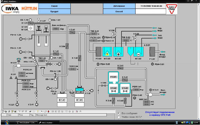The width and height of the screenshot is (200, 125).
Task: Click the "Способ" header button
Action: pyautogui.click(x=119, y=11)
